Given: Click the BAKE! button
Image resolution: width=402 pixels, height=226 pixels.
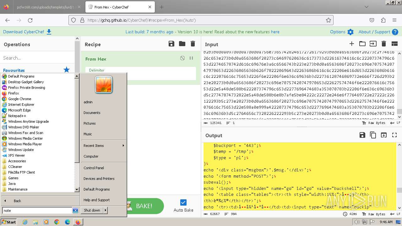Looking at the screenshot, I should 145,206.
